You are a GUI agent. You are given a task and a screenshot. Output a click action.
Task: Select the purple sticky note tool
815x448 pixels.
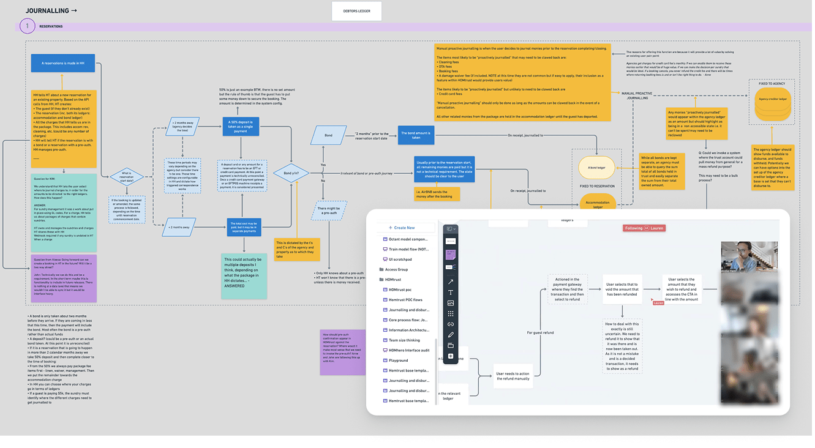click(x=450, y=255)
